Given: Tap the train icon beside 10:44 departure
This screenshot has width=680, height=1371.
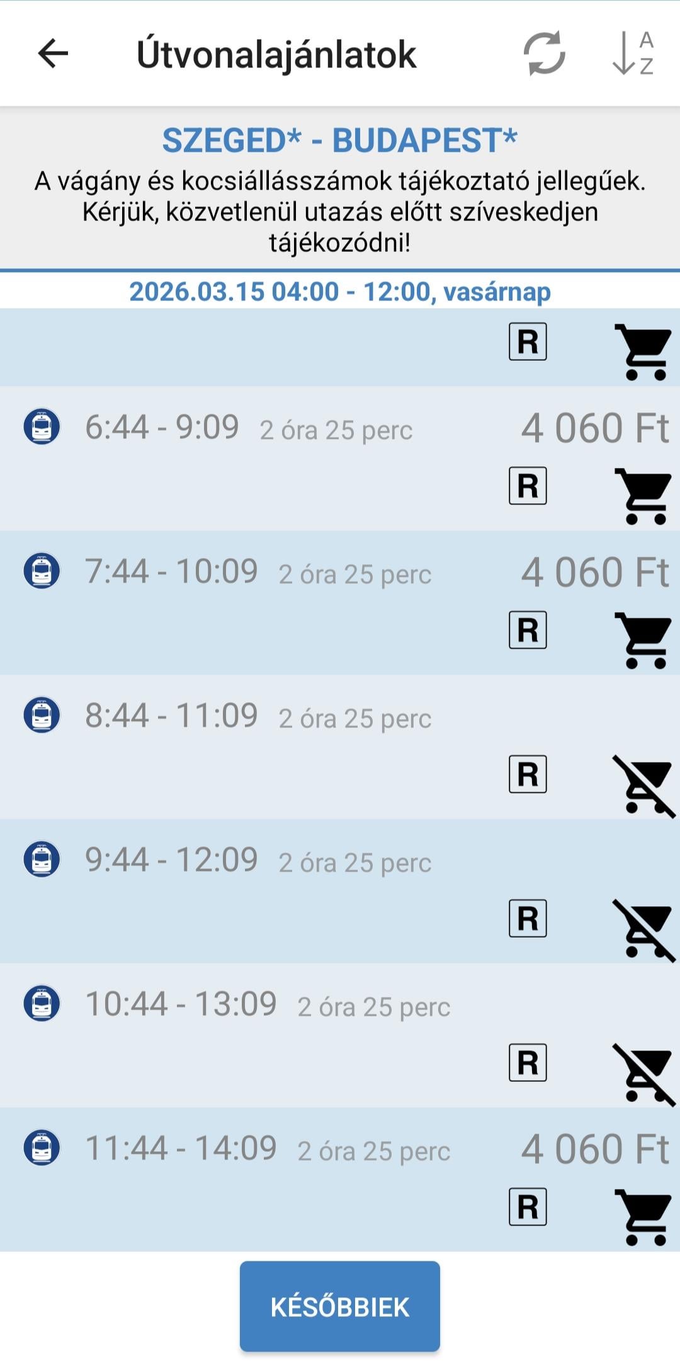Looking at the screenshot, I should pyautogui.click(x=42, y=1003).
